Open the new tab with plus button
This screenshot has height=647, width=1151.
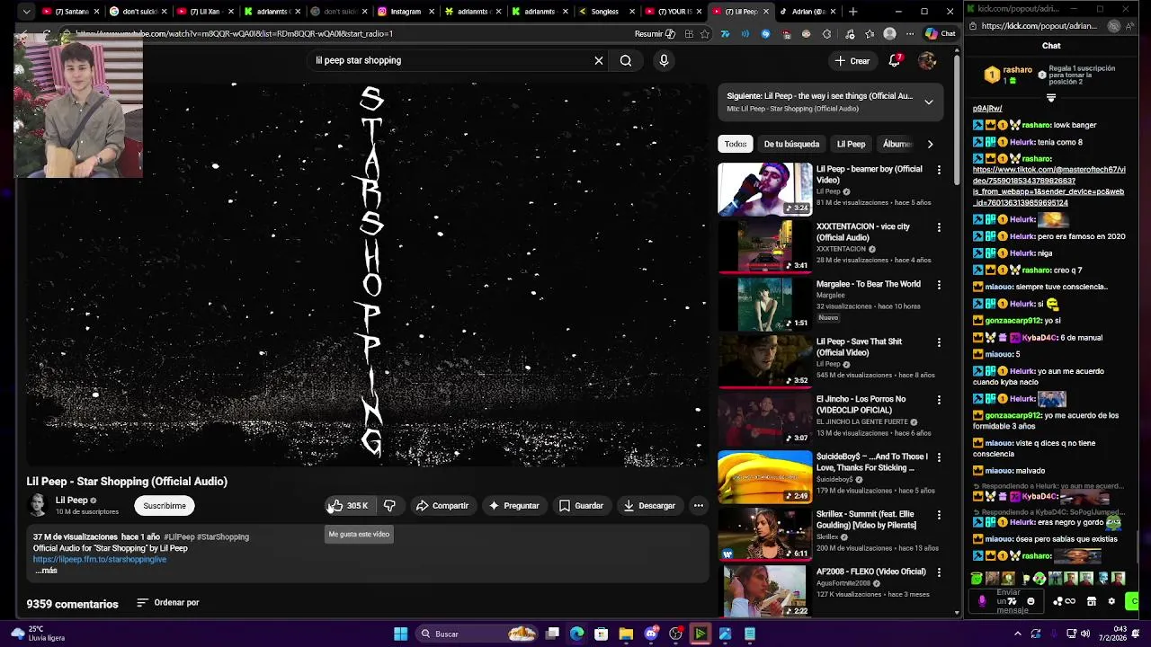(852, 12)
